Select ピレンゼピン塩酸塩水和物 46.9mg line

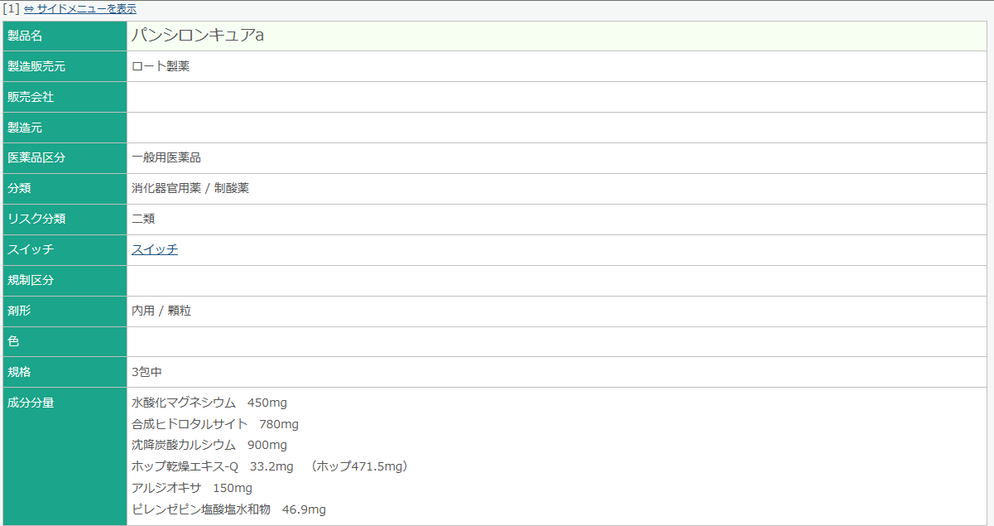228,510
